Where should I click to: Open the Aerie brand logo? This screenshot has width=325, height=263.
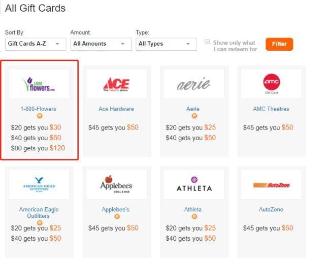[x=193, y=84]
